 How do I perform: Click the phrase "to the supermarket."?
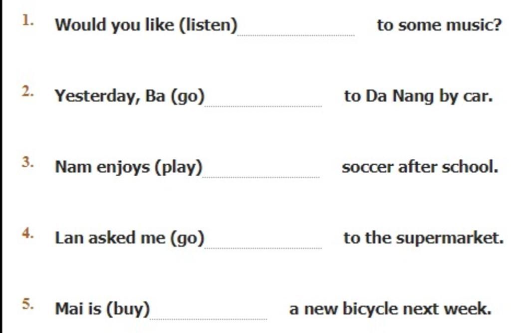coord(423,238)
